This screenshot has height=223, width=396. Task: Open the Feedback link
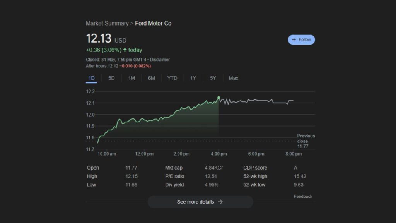303,196
